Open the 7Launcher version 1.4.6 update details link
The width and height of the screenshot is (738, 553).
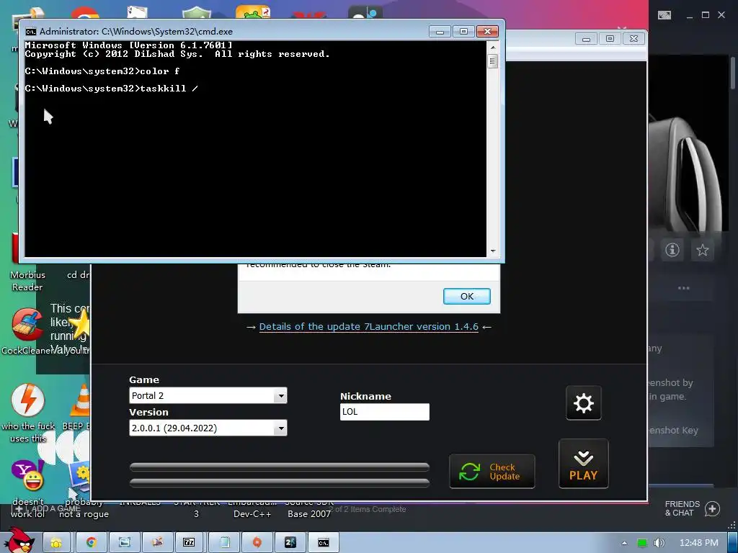tap(368, 326)
